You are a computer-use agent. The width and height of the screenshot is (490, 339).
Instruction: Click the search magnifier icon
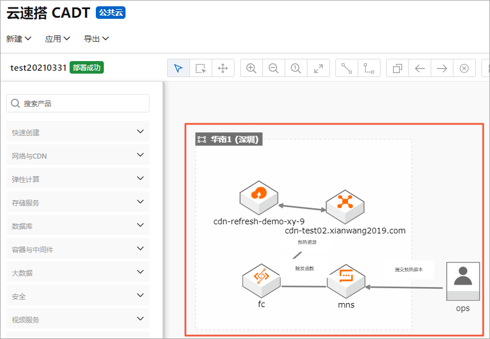[x=15, y=103]
